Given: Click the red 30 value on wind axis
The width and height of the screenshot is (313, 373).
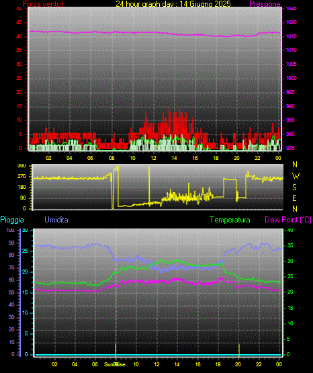Looking at the screenshot, I should pyautogui.click(x=19, y=64).
